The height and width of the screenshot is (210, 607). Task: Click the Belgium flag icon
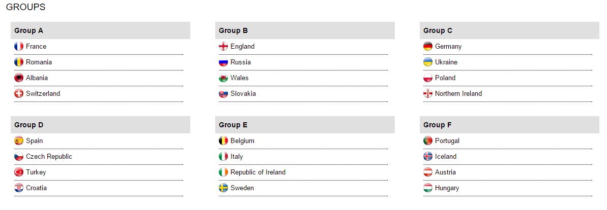223,141
